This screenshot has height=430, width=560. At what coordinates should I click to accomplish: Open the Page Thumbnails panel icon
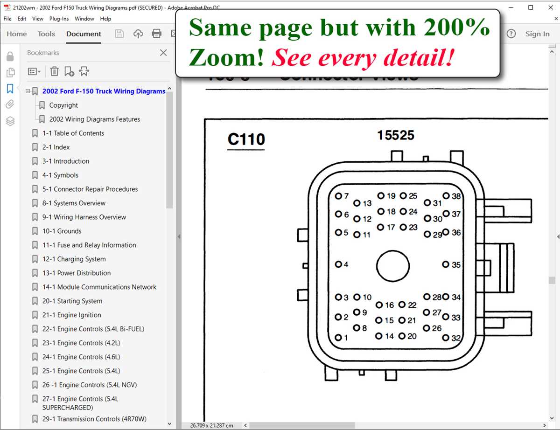click(x=10, y=73)
